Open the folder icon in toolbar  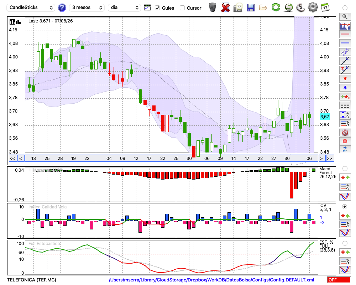tap(263, 7)
